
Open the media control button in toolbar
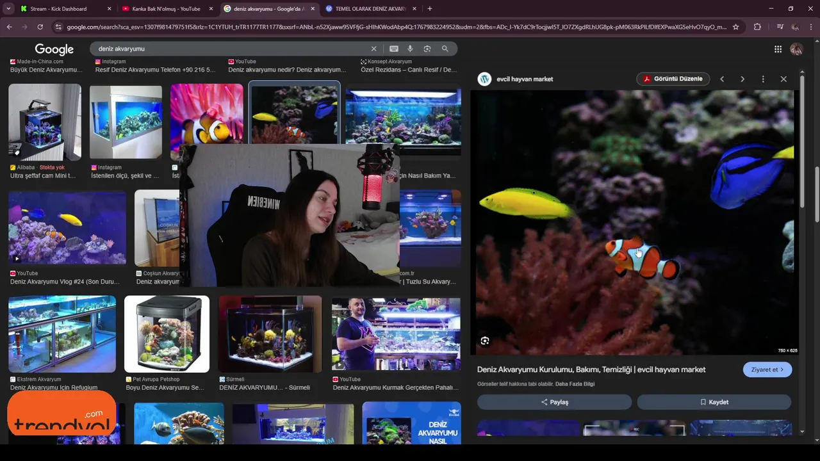pos(780,27)
